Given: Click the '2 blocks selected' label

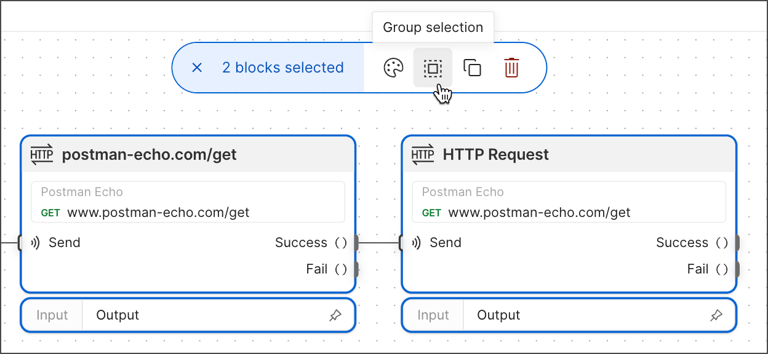Looking at the screenshot, I should 283,68.
